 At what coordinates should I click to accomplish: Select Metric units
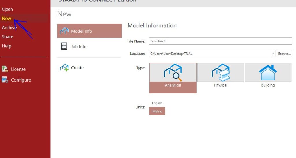tap(157, 111)
